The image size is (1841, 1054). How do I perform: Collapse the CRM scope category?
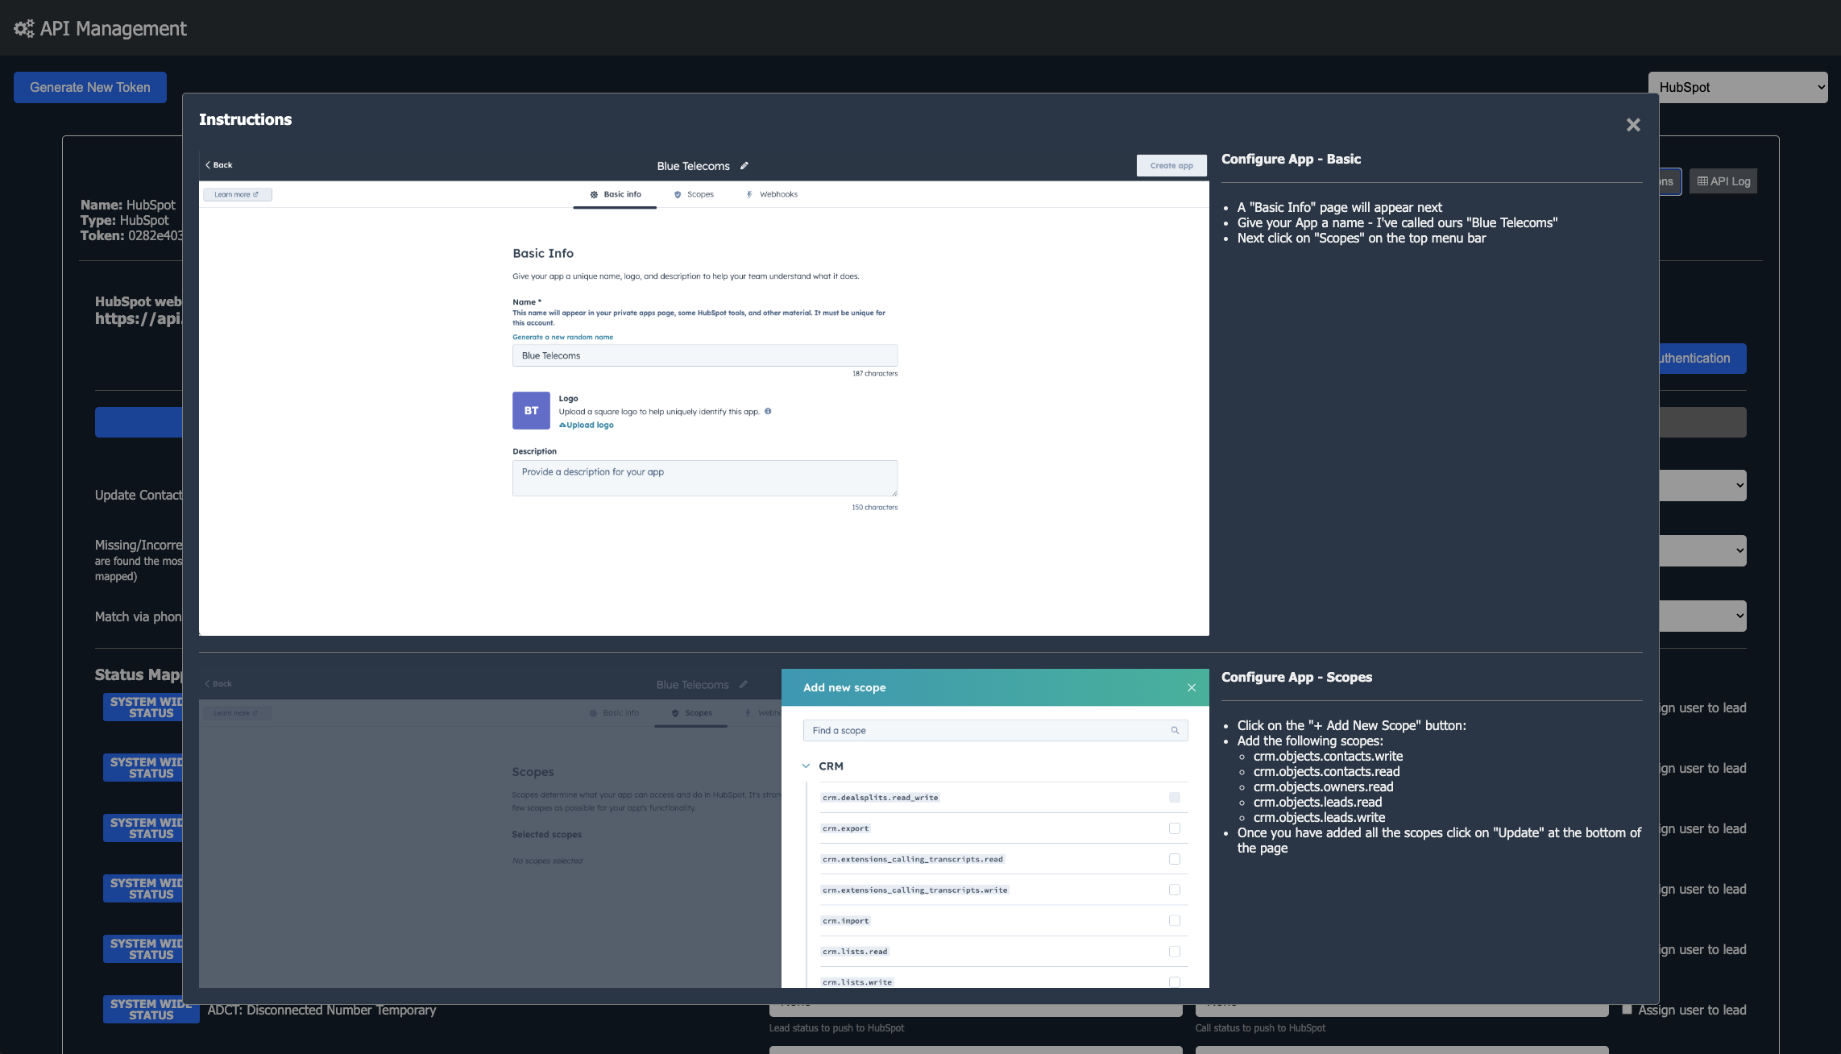click(x=806, y=766)
